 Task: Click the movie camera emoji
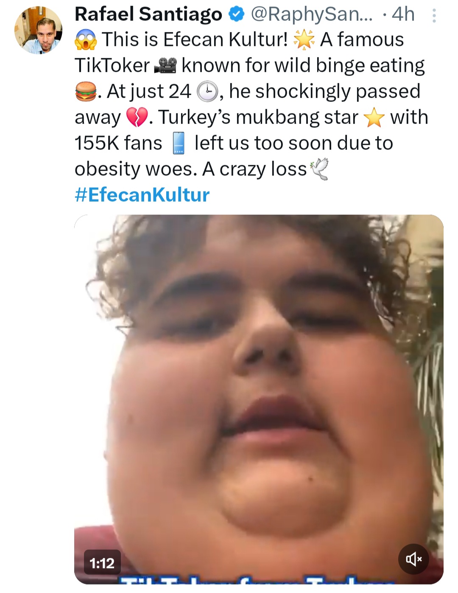pyautogui.click(x=165, y=66)
